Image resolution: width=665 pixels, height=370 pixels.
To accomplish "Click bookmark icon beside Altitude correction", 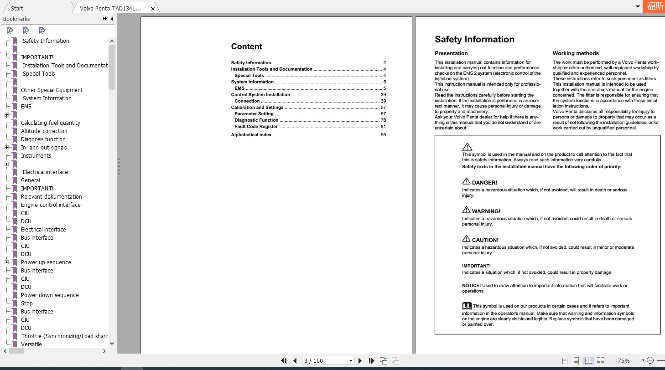I will click(15, 131).
